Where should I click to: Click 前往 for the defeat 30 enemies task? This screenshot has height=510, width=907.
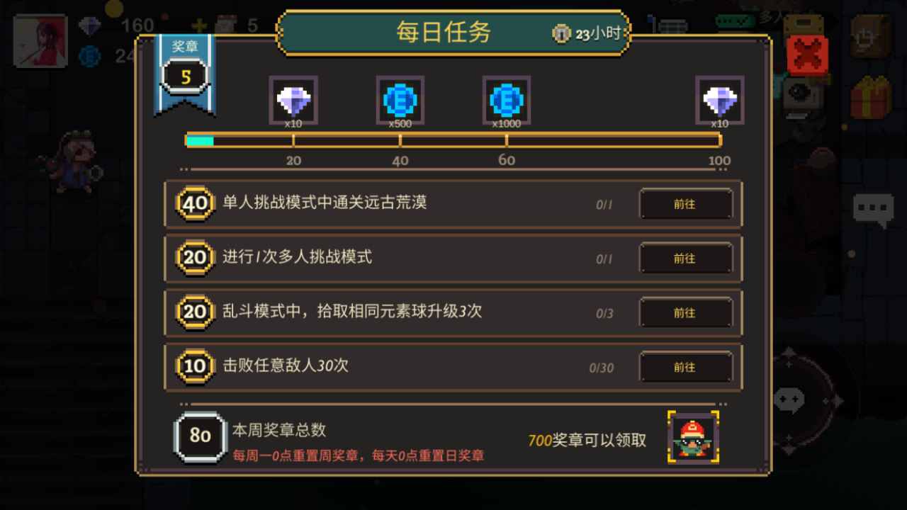[685, 367]
